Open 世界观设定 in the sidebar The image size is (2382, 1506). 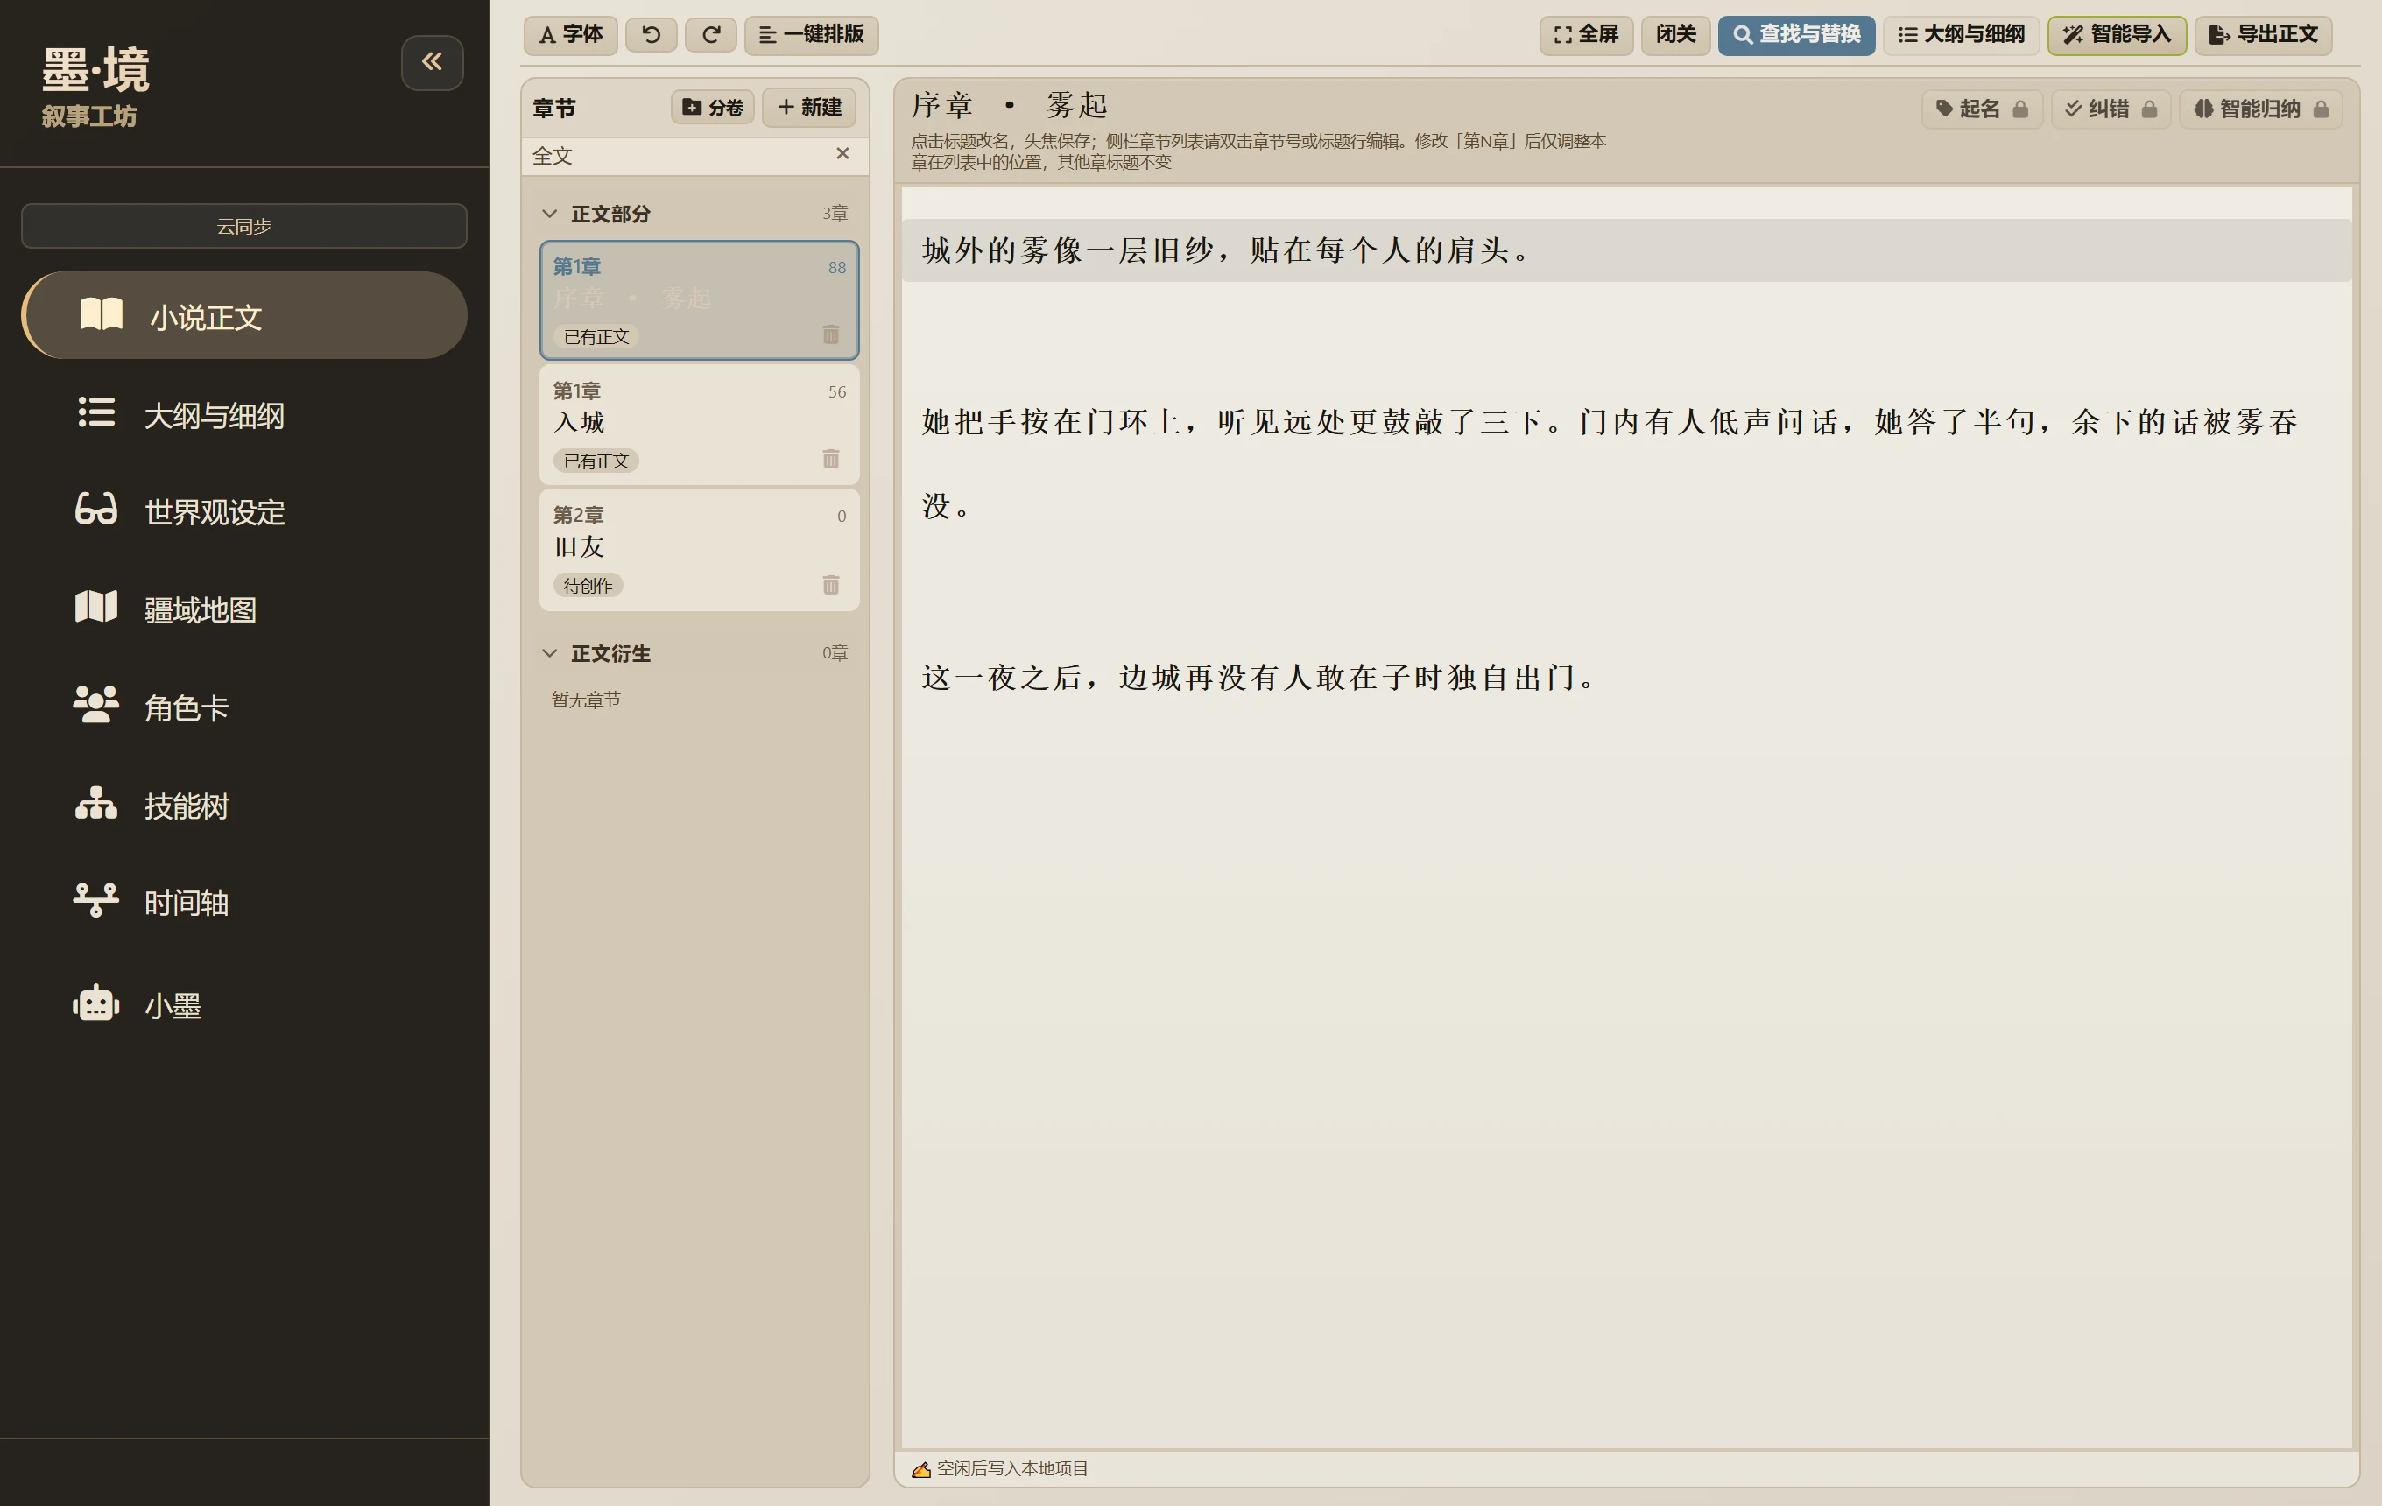coord(244,511)
